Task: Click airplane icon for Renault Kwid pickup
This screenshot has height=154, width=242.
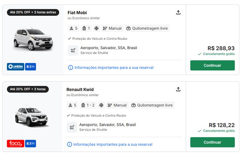Action: coord(72,127)
